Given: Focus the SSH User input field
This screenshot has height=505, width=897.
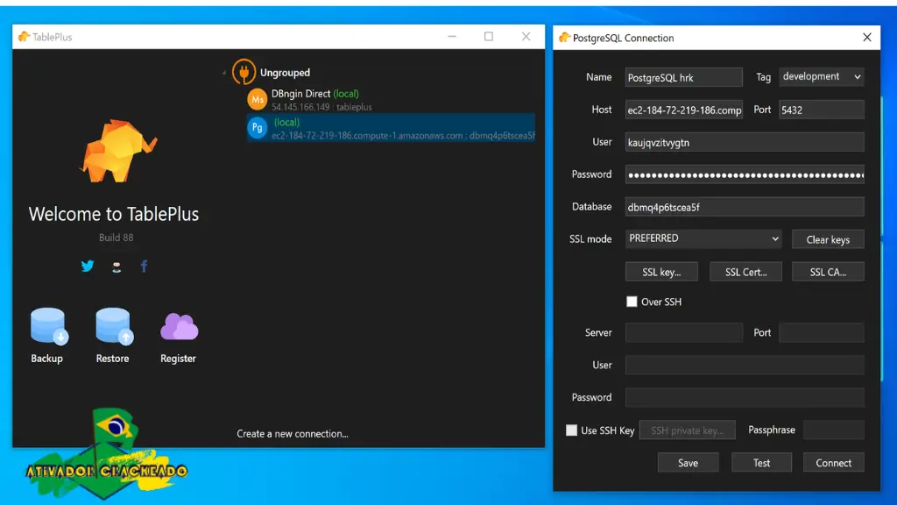Looking at the screenshot, I should (745, 365).
